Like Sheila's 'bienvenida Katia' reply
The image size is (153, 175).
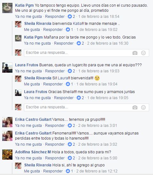(x=32, y=30)
